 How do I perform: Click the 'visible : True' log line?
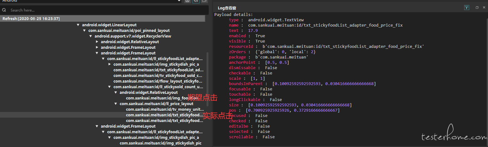[247, 41]
